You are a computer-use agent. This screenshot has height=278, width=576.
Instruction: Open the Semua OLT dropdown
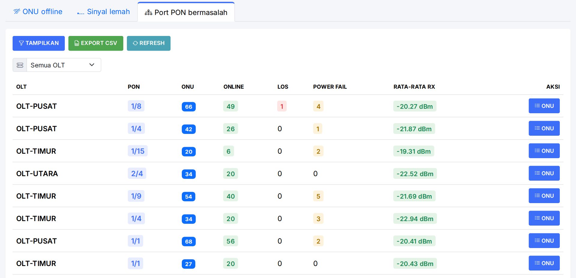click(64, 65)
